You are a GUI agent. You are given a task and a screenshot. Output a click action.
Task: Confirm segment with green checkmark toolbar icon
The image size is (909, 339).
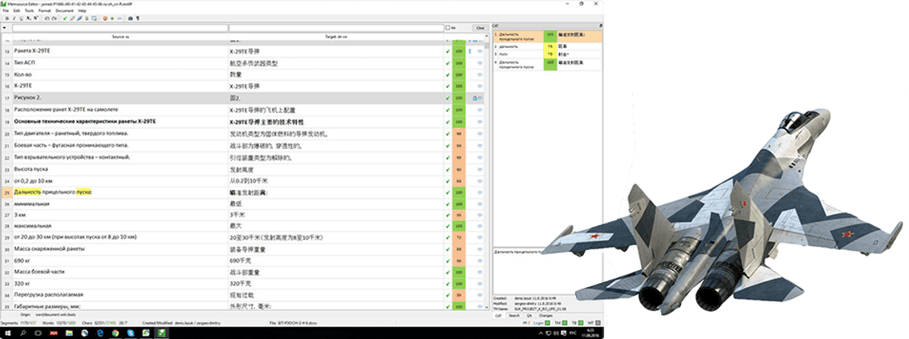click(x=64, y=18)
